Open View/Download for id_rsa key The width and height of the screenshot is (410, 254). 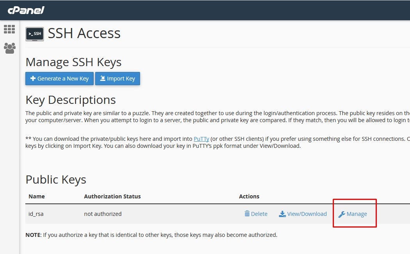click(303, 214)
